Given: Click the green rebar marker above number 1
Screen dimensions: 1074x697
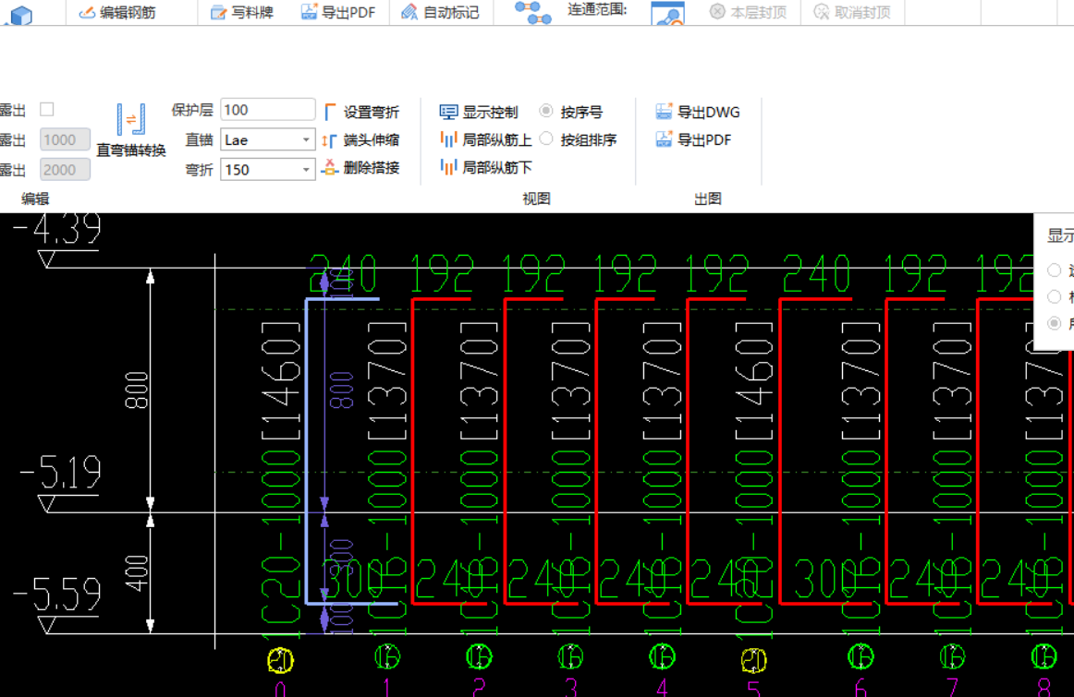Looking at the screenshot, I should point(387,657).
